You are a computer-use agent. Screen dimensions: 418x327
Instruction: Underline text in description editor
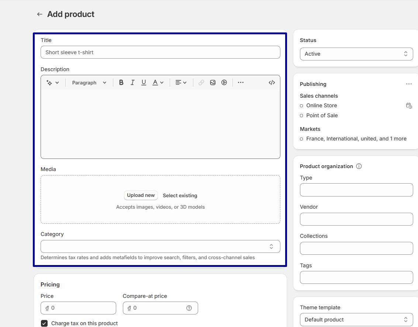[144, 83]
